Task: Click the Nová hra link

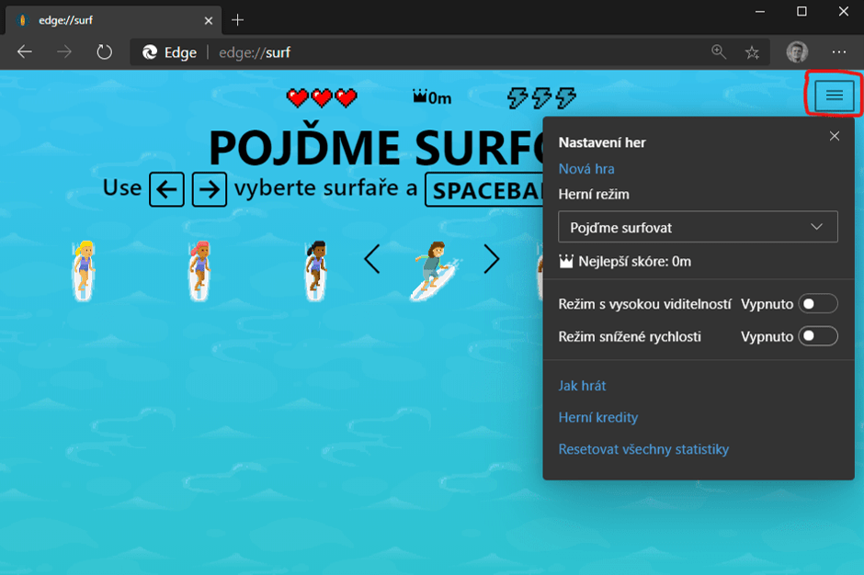Action: pyautogui.click(x=586, y=169)
